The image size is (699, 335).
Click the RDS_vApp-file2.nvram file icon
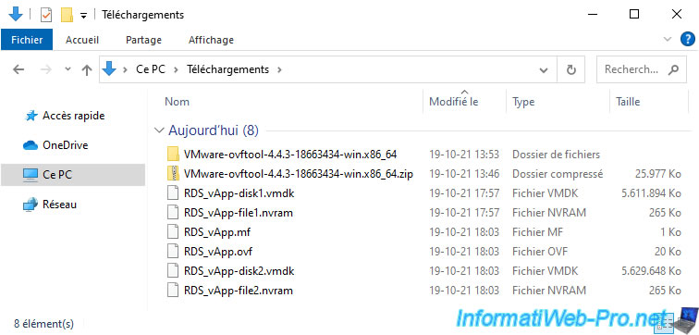pos(173,291)
